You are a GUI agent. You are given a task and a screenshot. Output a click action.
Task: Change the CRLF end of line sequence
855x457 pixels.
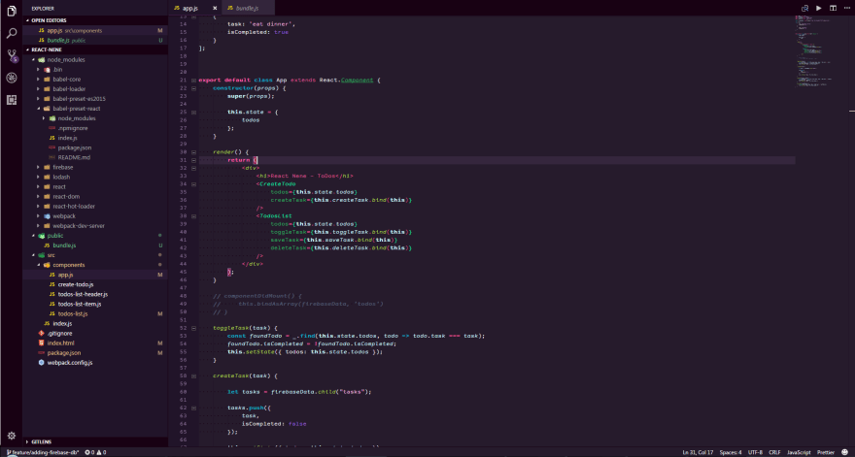click(x=774, y=453)
